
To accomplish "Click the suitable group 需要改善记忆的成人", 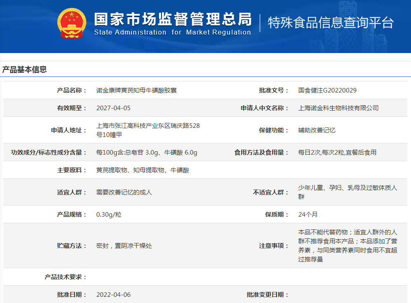I will (124, 192).
